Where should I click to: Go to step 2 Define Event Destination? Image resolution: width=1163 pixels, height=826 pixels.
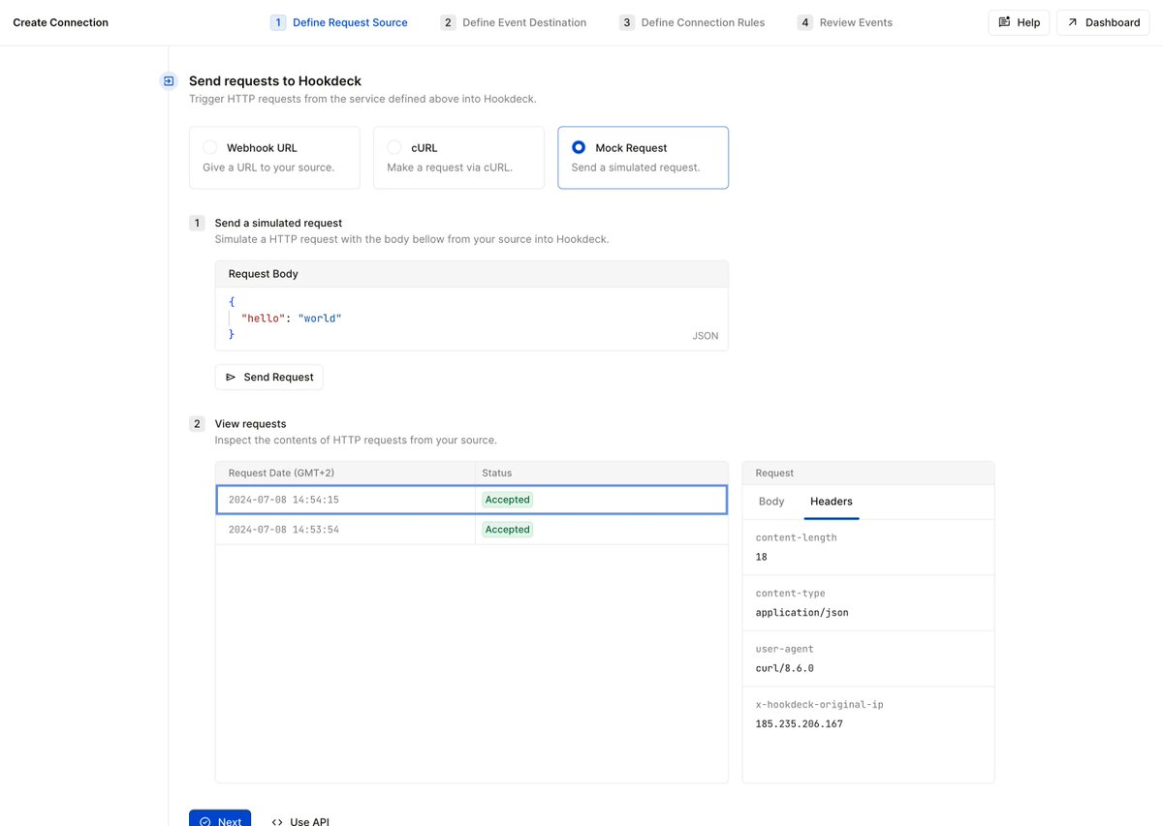coord(514,22)
